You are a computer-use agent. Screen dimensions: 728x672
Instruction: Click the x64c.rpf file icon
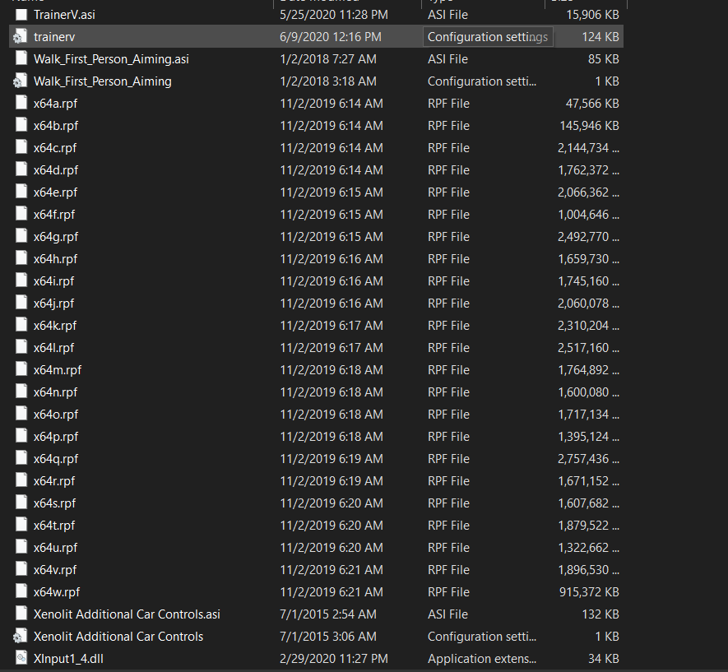click(21, 147)
